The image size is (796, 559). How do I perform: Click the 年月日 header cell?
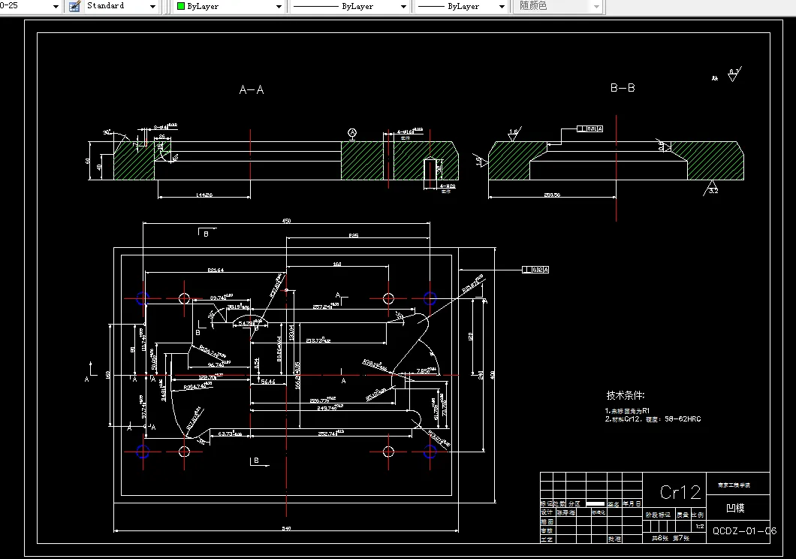tap(632, 504)
